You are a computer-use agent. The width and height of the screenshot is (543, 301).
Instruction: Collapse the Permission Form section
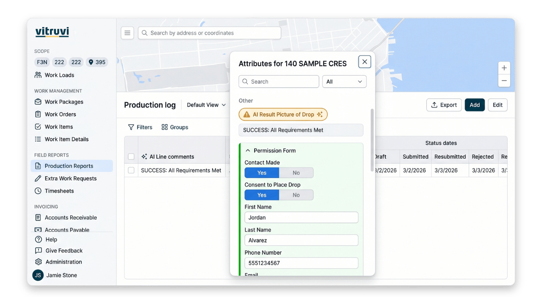[x=248, y=150]
